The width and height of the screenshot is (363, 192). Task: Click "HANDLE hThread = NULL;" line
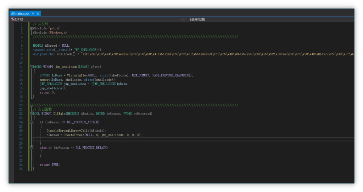(x=51, y=46)
